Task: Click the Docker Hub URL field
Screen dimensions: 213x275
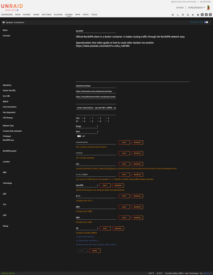Action: pos(96,91)
